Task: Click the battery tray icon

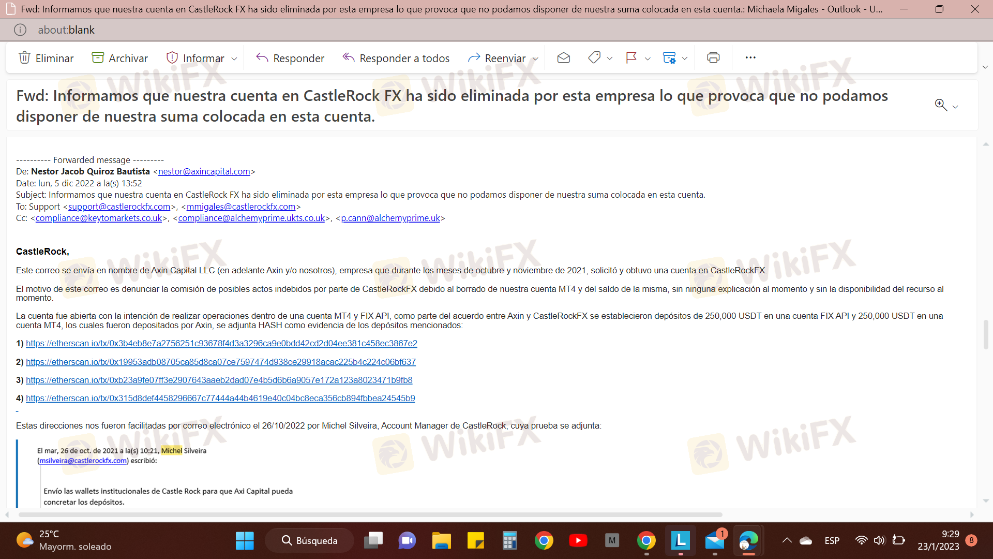Action: [x=899, y=540]
